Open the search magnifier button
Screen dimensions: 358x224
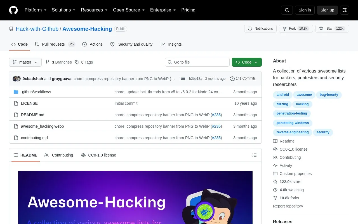pyautogui.click(x=287, y=10)
